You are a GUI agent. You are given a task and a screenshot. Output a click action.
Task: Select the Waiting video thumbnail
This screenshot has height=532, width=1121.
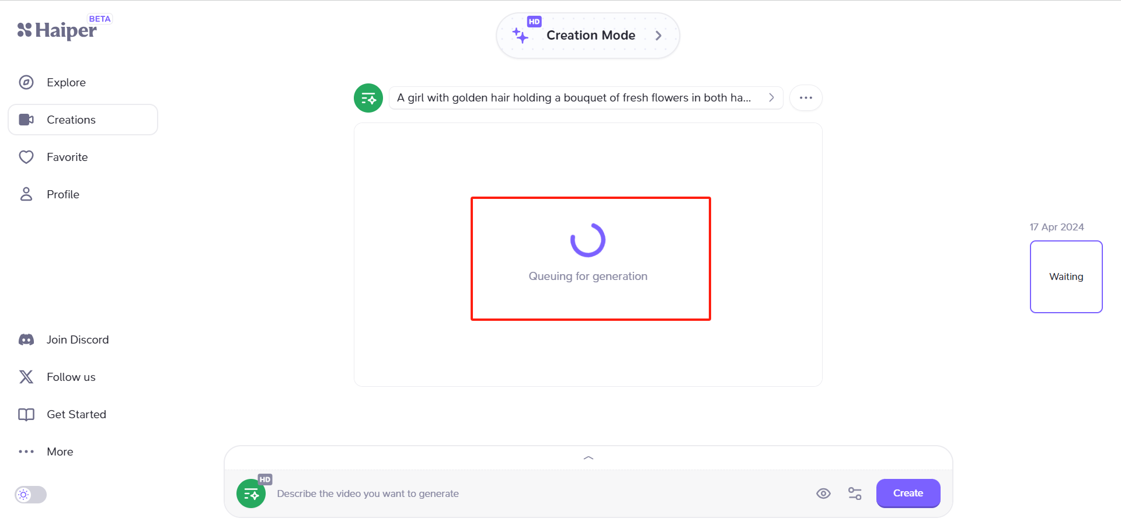pyautogui.click(x=1066, y=276)
